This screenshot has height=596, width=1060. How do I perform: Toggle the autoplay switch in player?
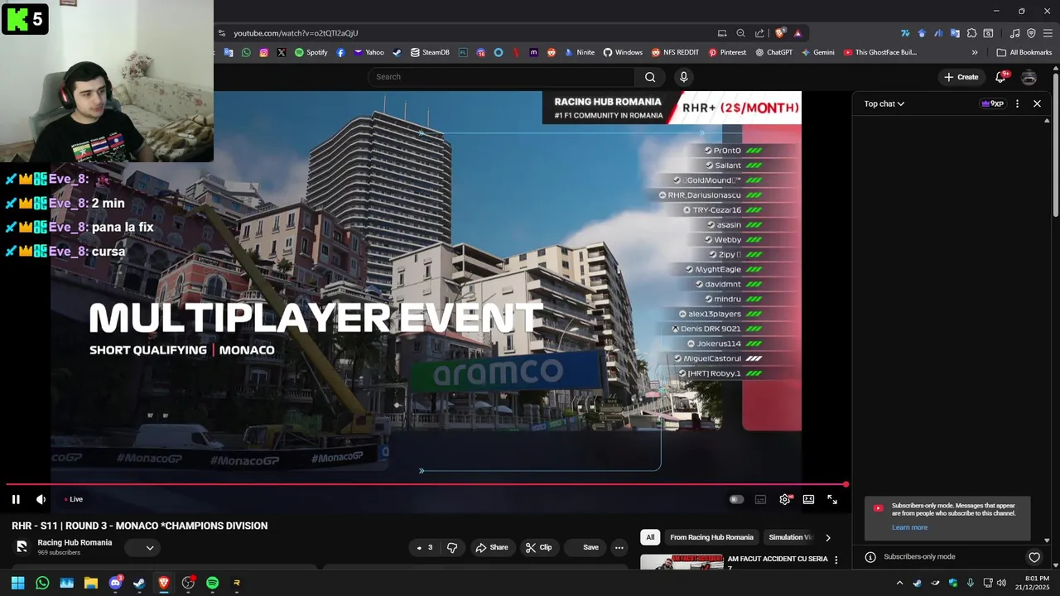(736, 499)
